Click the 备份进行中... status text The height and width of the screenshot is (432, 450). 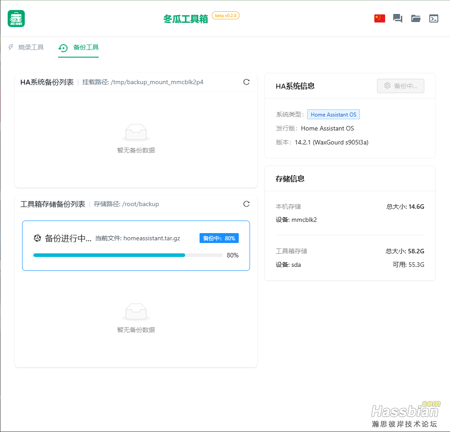pyautogui.click(x=68, y=238)
